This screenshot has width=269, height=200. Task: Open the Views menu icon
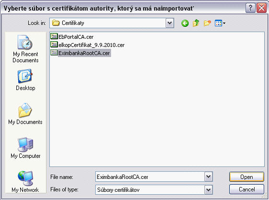220,23
